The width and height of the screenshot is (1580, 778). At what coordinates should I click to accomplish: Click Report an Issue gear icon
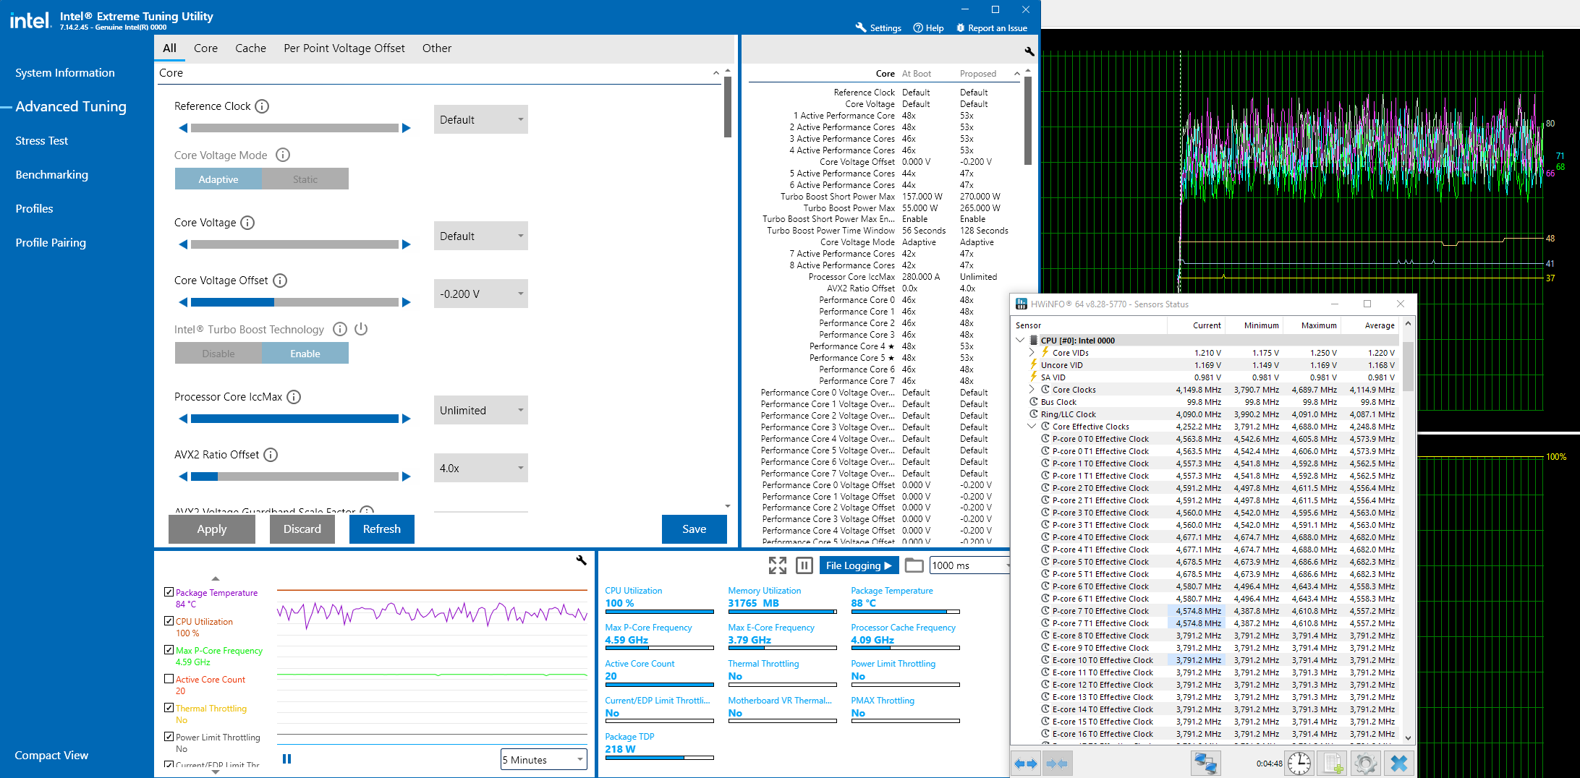pos(961,27)
